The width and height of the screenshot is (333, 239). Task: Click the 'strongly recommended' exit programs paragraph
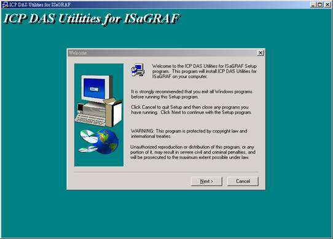192,94
